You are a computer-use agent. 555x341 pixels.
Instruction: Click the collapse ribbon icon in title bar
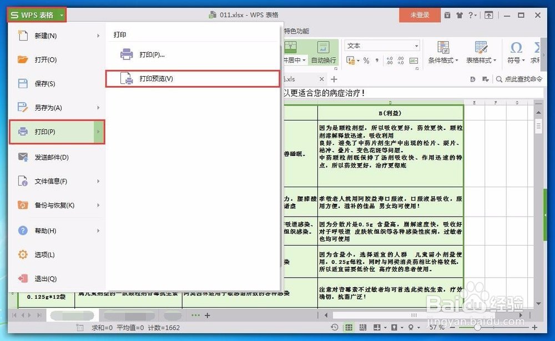coord(489,15)
